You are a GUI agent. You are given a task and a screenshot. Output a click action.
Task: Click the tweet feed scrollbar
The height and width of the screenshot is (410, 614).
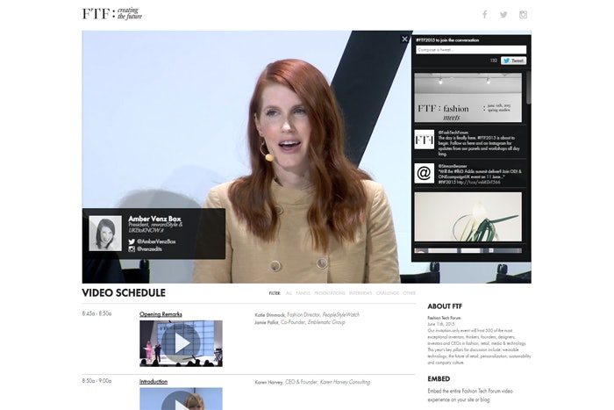coord(528,97)
